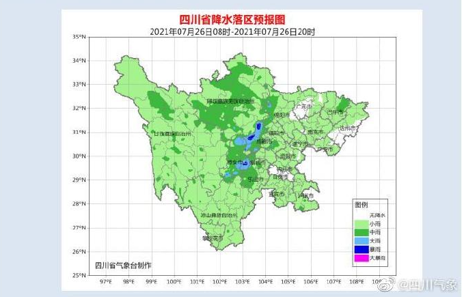Click the 图例 legend heading
The image size is (462, 297).
tap(361, 205)
